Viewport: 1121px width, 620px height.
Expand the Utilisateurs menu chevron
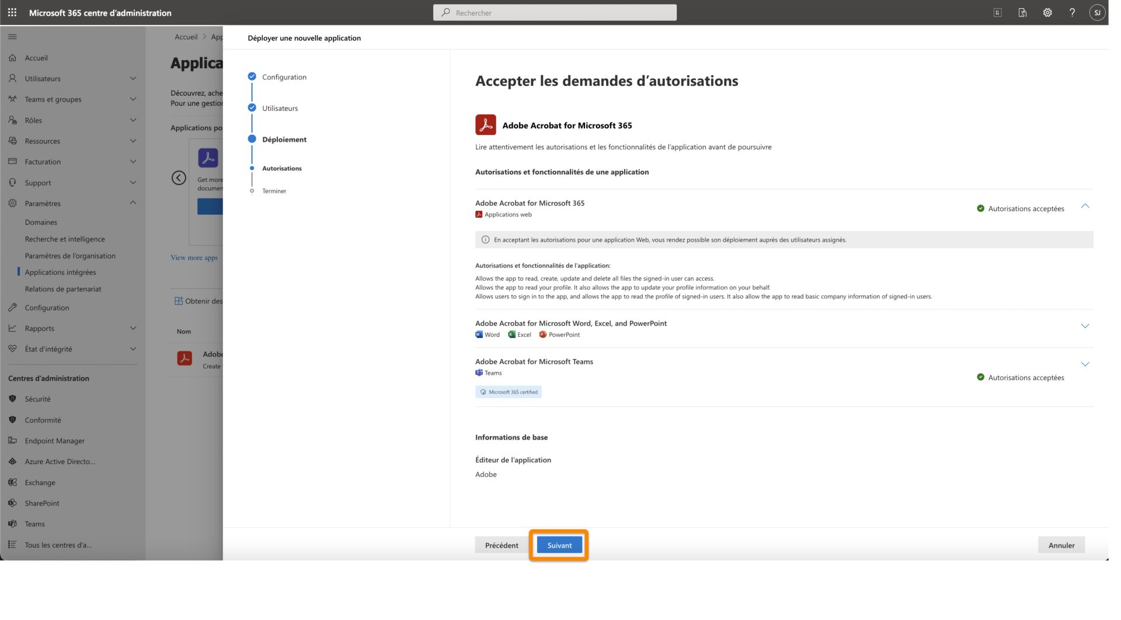(x=133, y=78)
